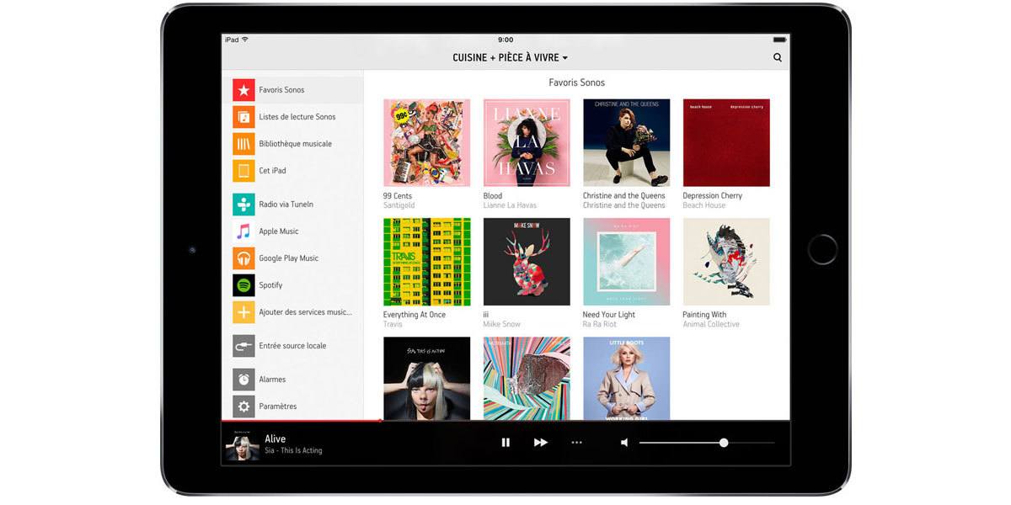Tap the Entrée source locale cable icon

(x=243, y=346)
